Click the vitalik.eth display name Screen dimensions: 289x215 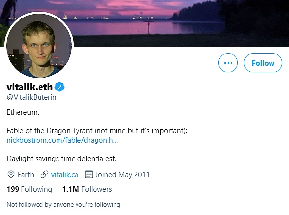click(x=30, y=87)
